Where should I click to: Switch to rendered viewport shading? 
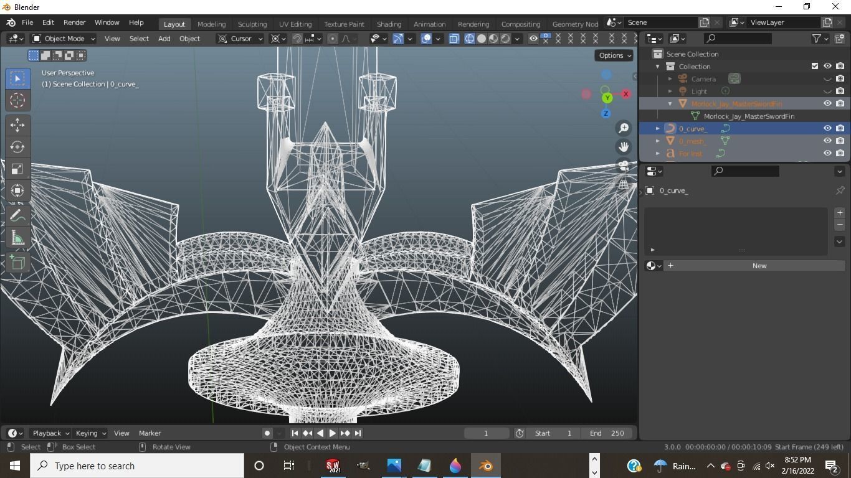(505, 39)
